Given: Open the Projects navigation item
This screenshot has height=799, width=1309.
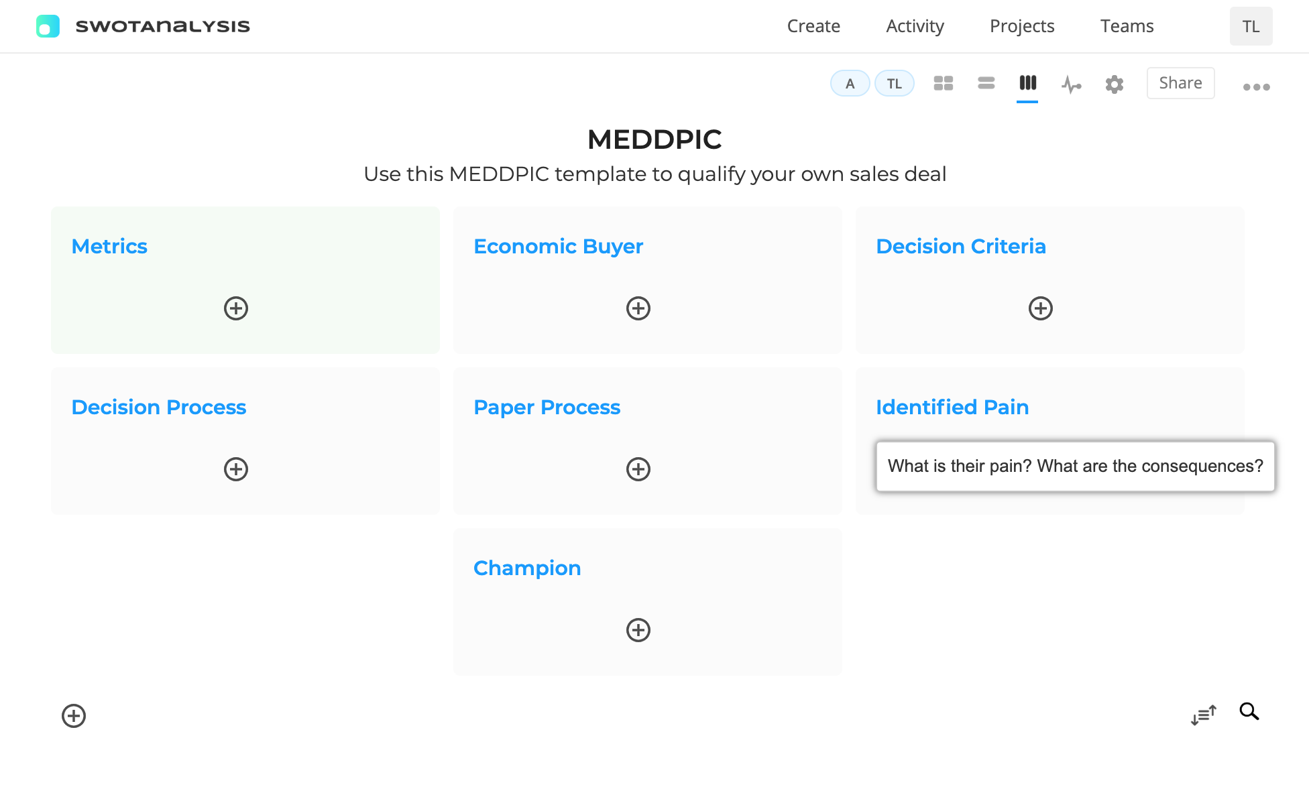Looking at the screenshot, I should (1021, 26).
